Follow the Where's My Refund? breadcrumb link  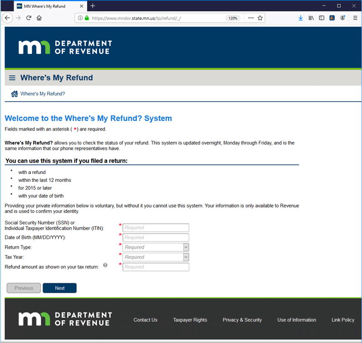tap(43, 94)
